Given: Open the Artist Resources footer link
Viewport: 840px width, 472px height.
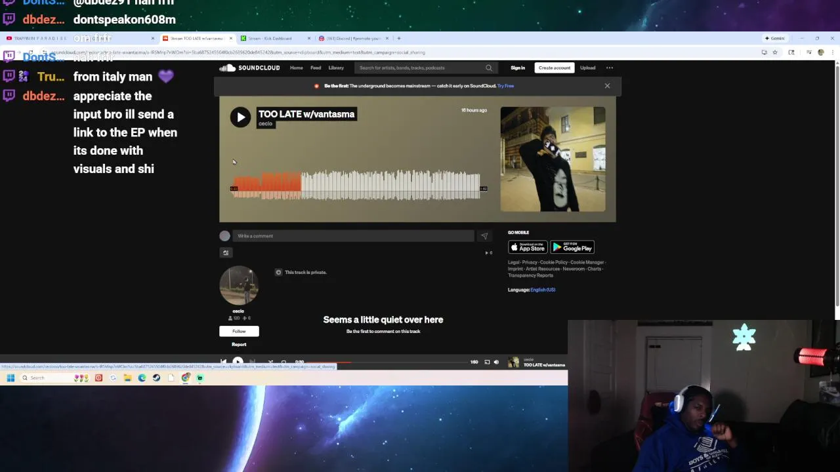Looking at the screenshot, I should [543, 269].
